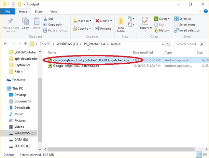
Task: Go back with the left arrow
Action: [x=5, y=44]
